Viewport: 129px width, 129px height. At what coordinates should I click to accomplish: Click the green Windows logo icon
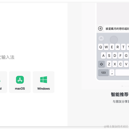point(43,80)
